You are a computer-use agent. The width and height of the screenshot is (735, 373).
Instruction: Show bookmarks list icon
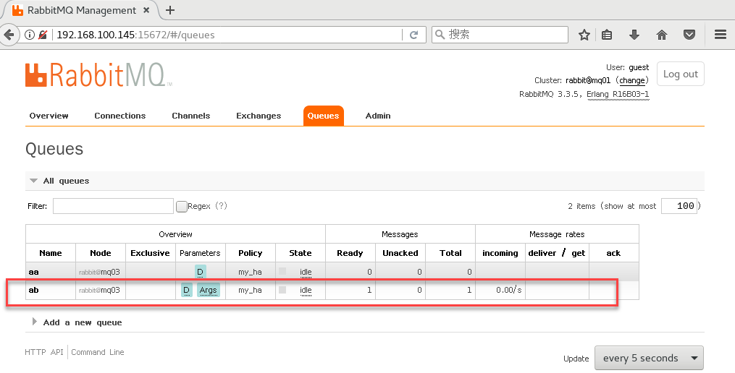point(607,35)
